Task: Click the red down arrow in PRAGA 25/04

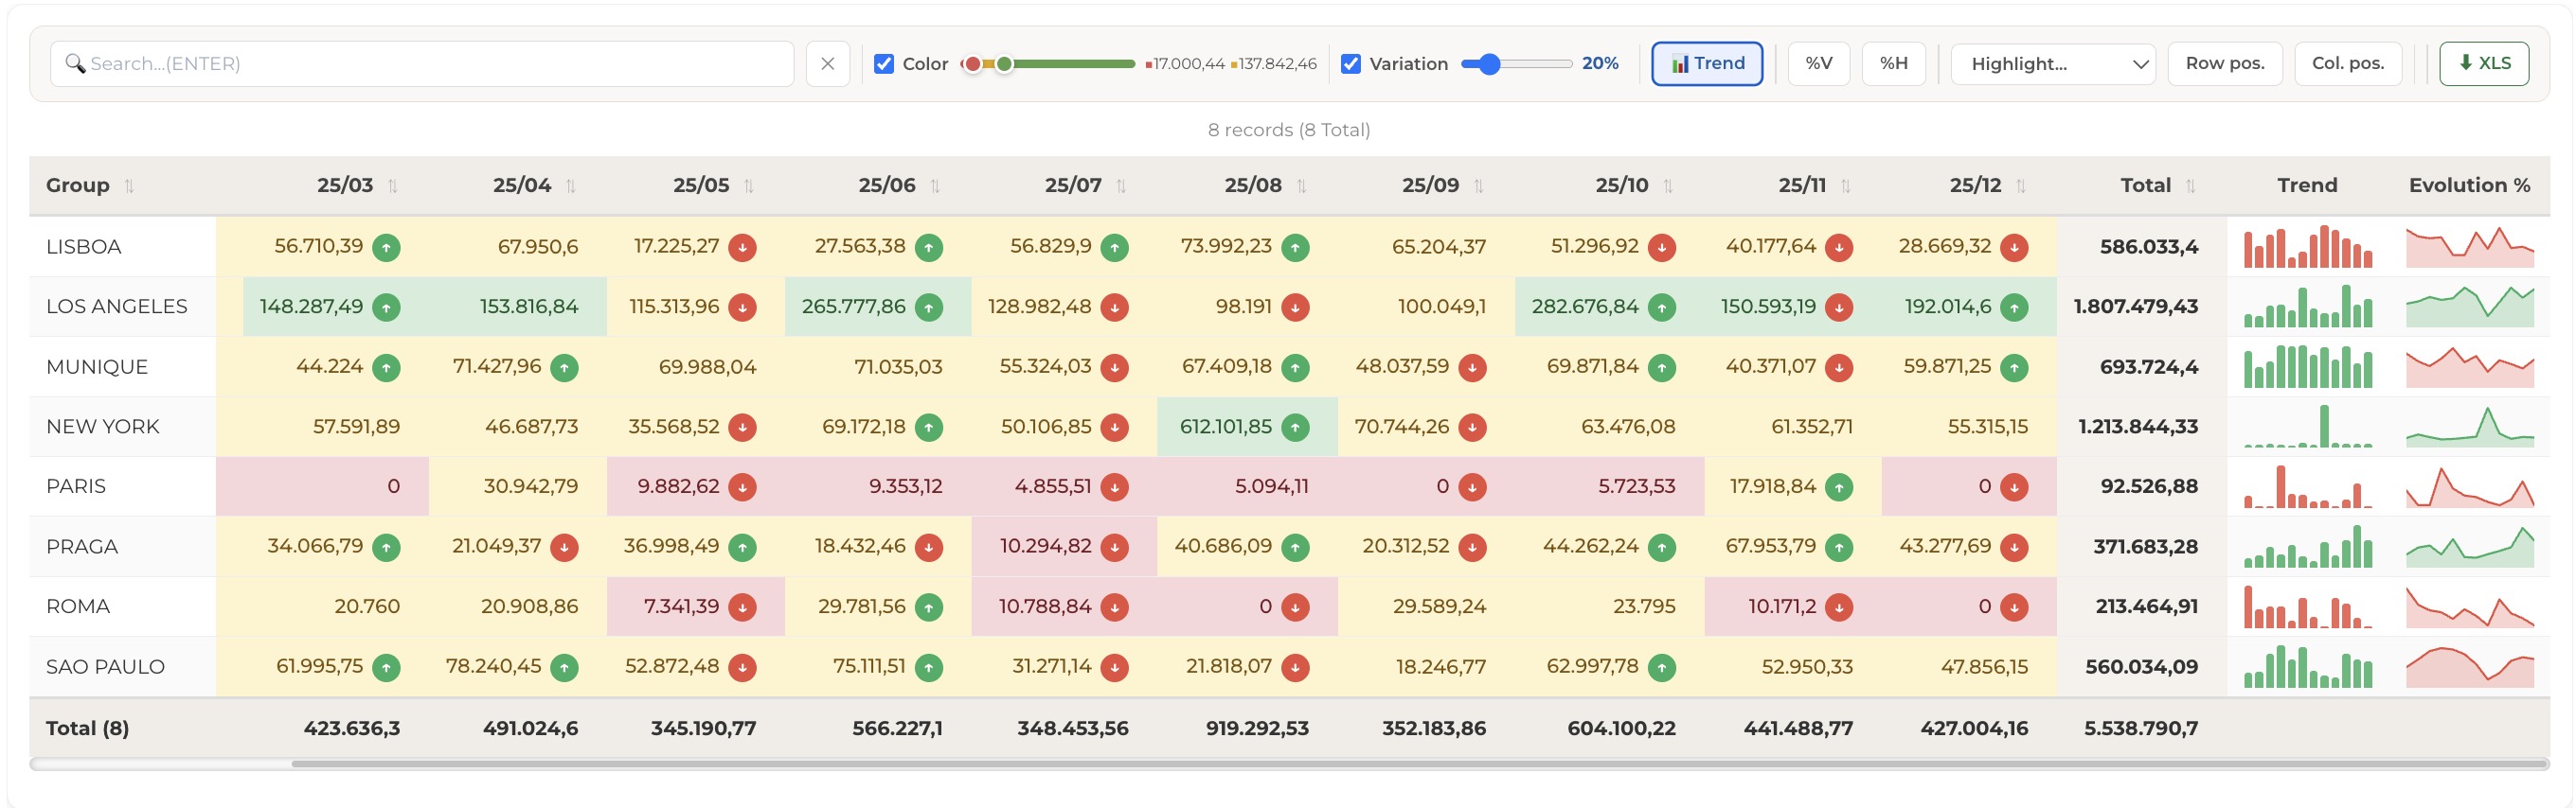Action: [564, 547]
